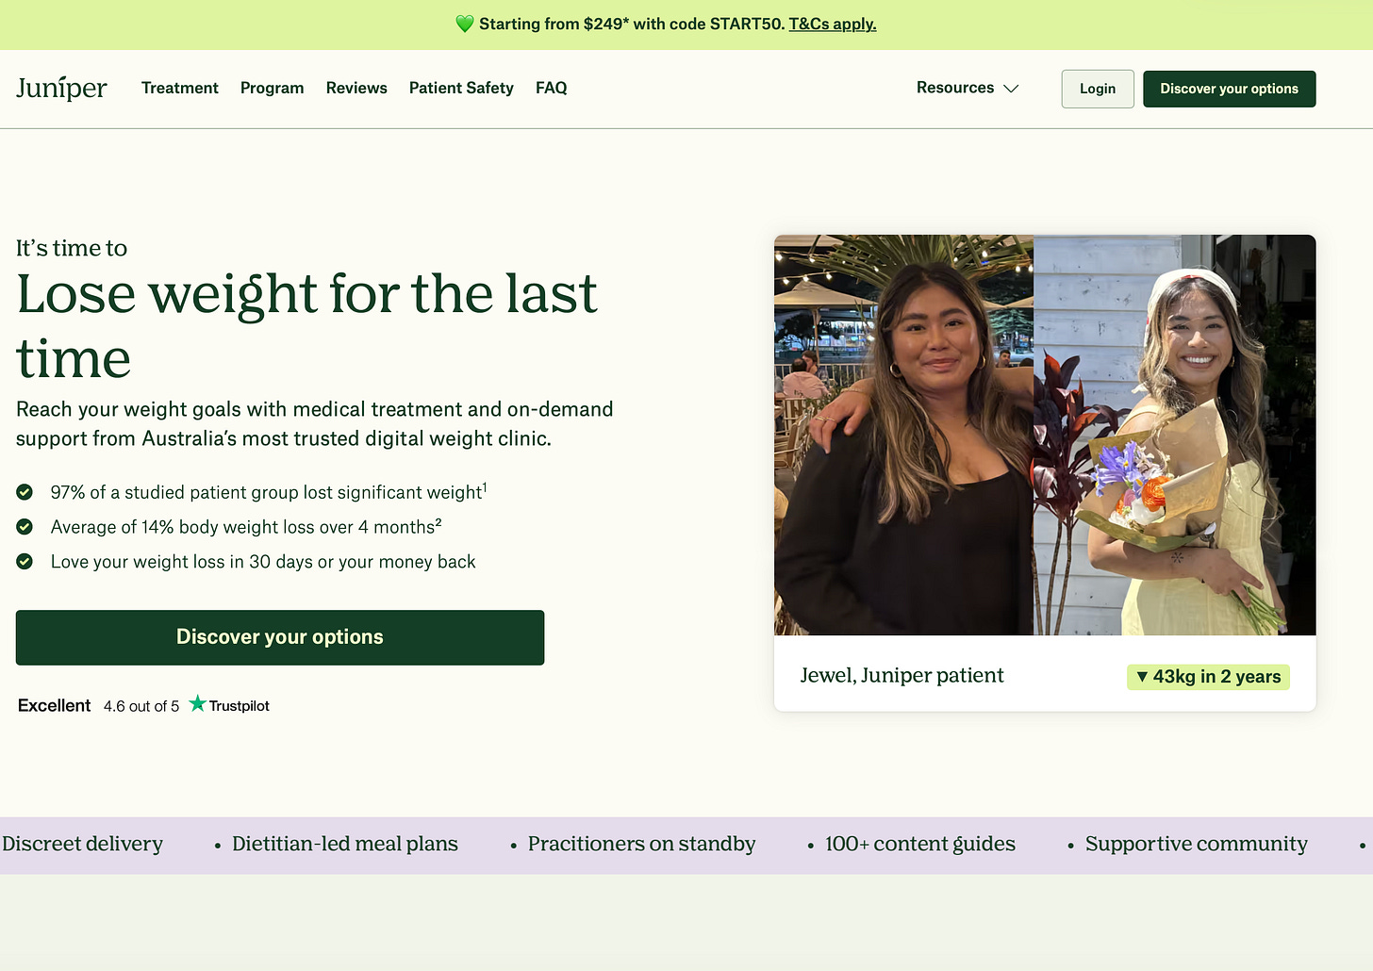
Task: Expand the Resources dropdown chevron
Action: tap(1011, 89)
